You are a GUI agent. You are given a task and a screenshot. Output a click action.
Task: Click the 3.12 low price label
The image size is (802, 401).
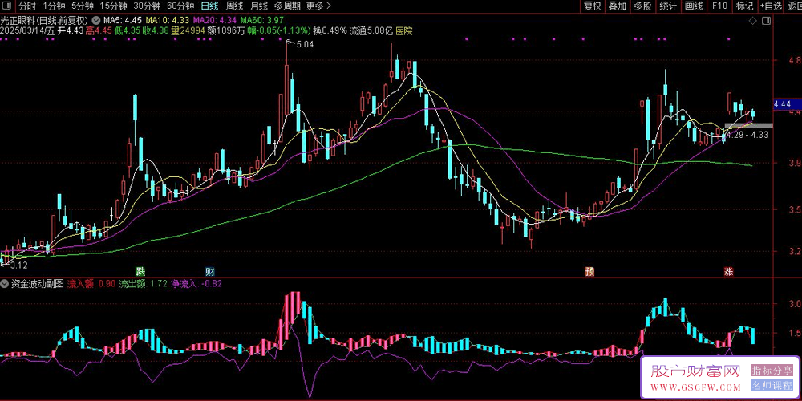click(x=19, y=265)
